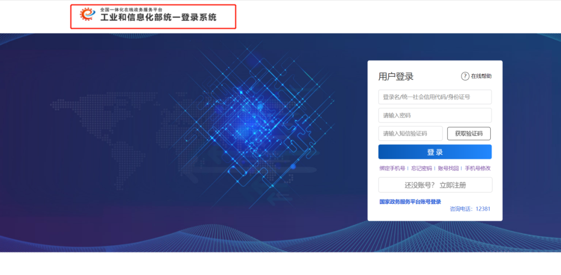
Task: Open the 账号找回 account recovery link
Action: pyautogui.click(x=448, y=168)
